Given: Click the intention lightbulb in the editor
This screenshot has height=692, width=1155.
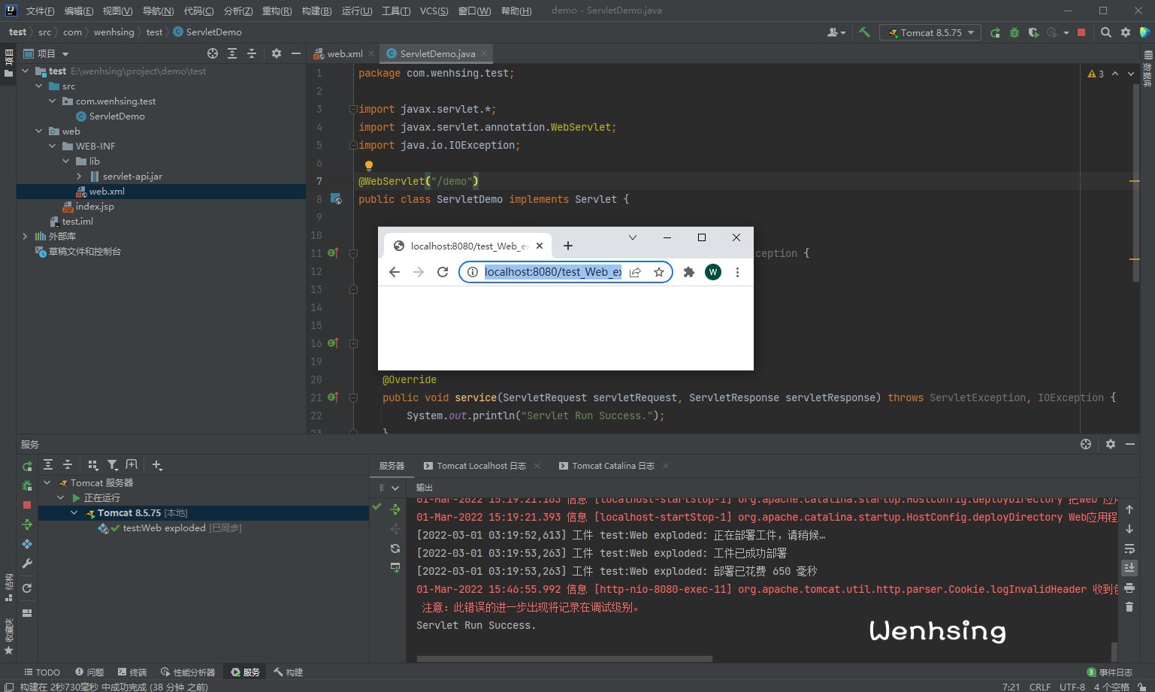Looking at the screenshot, I should click(368, 165).
